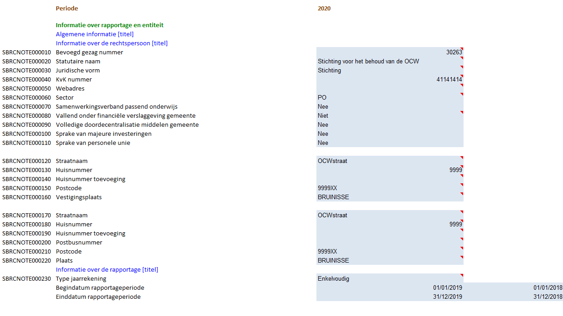Image resolution: width=563 pixels, height=316 pixels.
Task: Select 'Sprake van personele unie' label
Action: coord(93,143)
